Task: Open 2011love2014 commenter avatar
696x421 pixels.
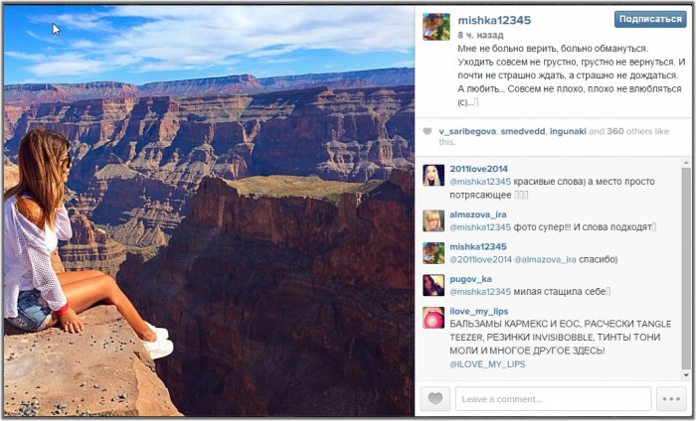Action: click(x=434, y=175)
